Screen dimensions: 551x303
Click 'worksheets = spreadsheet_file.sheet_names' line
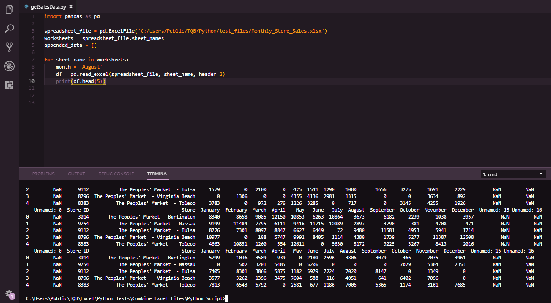point(104,38)
